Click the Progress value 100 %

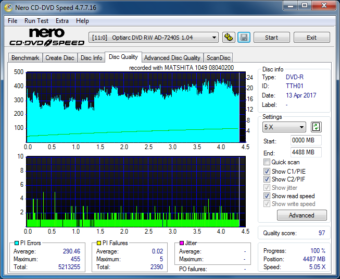318,251
